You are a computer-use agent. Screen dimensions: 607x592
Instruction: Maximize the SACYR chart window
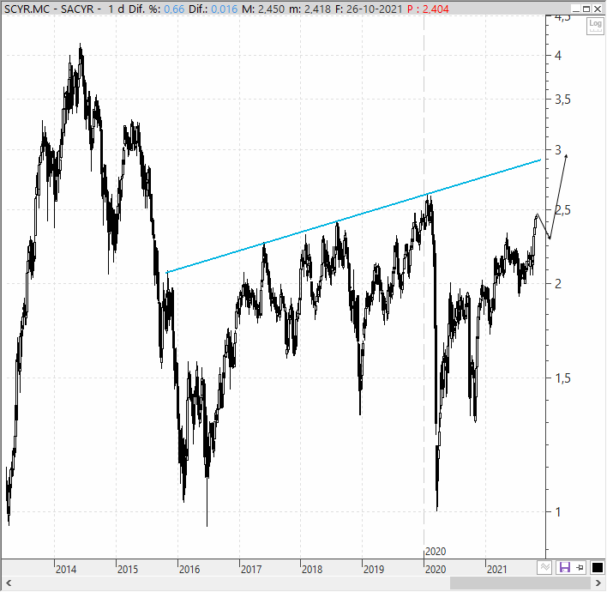586,9
